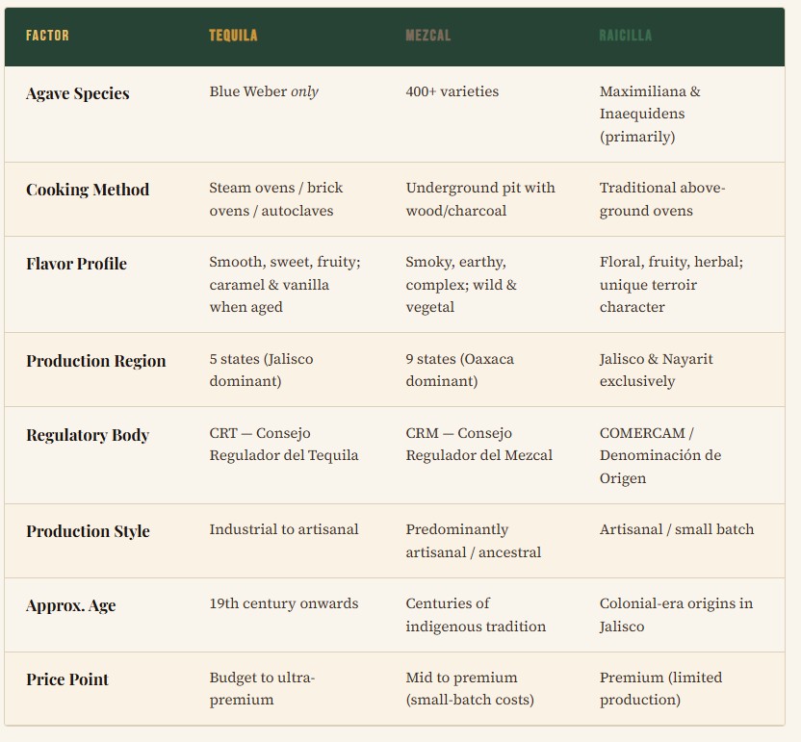Click the Traditional above-ground ovens cell
801x742 pixels.
click(x=662, y=199)
